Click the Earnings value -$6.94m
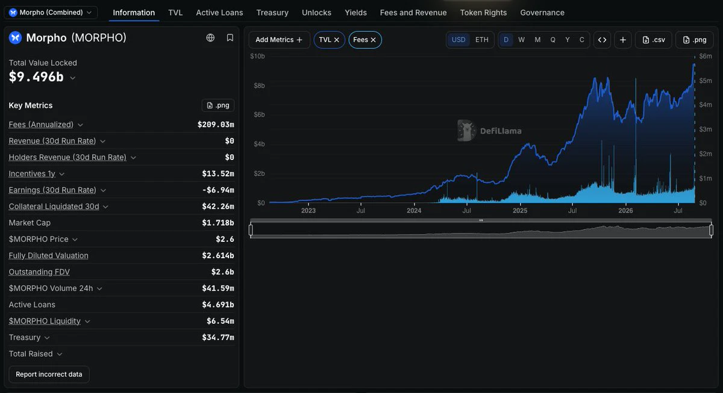This screenshot has height=393, width=723. click(218, 190)
